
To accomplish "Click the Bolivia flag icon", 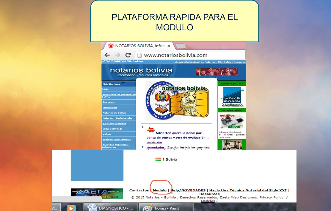I will (158, 159).
